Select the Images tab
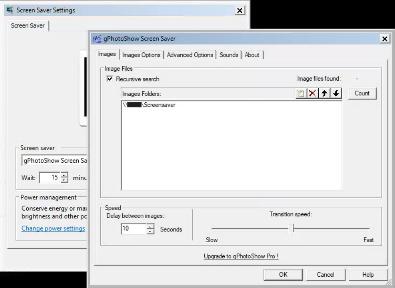The width and height of the screenshot is (395, 288). tap(107, 54)
